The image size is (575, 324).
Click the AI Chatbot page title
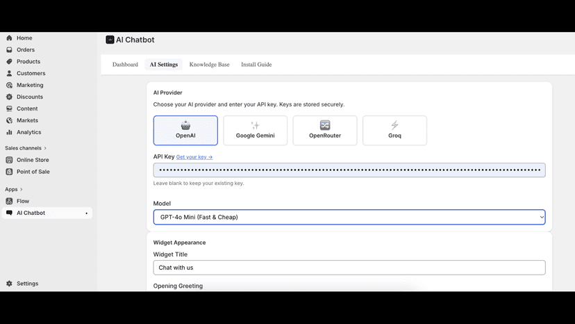[135, 40]
